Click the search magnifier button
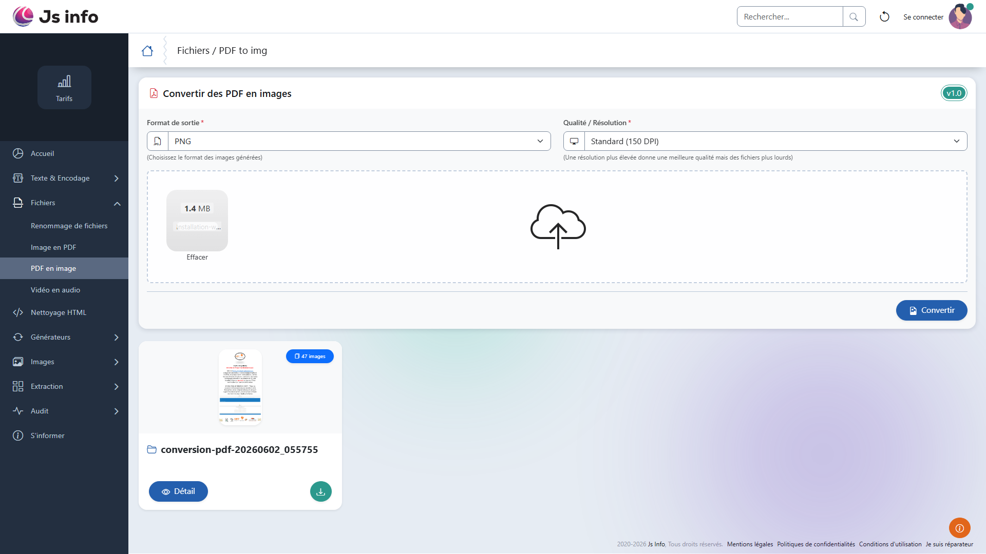 854,17
